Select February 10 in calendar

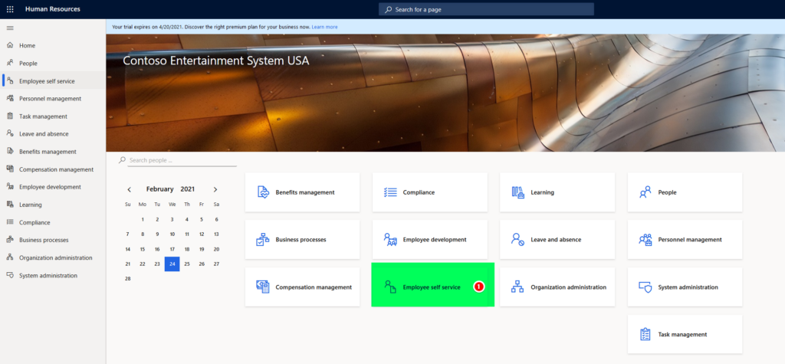[x=172, y=234]
